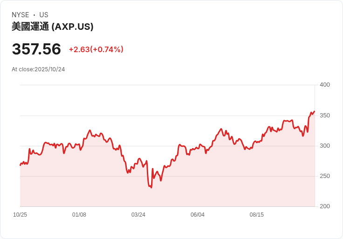Image resolution: width=343 pixels, height=239 pixels.
Task: Click the 08/15 date on x-axis
Action: tap(257, 215)
